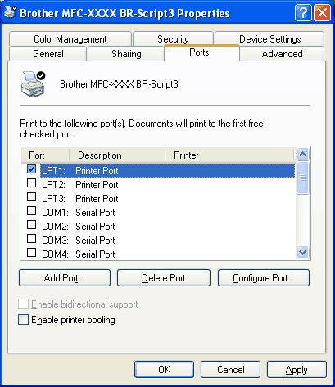Click the Help question mark icon

pyautogui.click(x=303, y=13)
